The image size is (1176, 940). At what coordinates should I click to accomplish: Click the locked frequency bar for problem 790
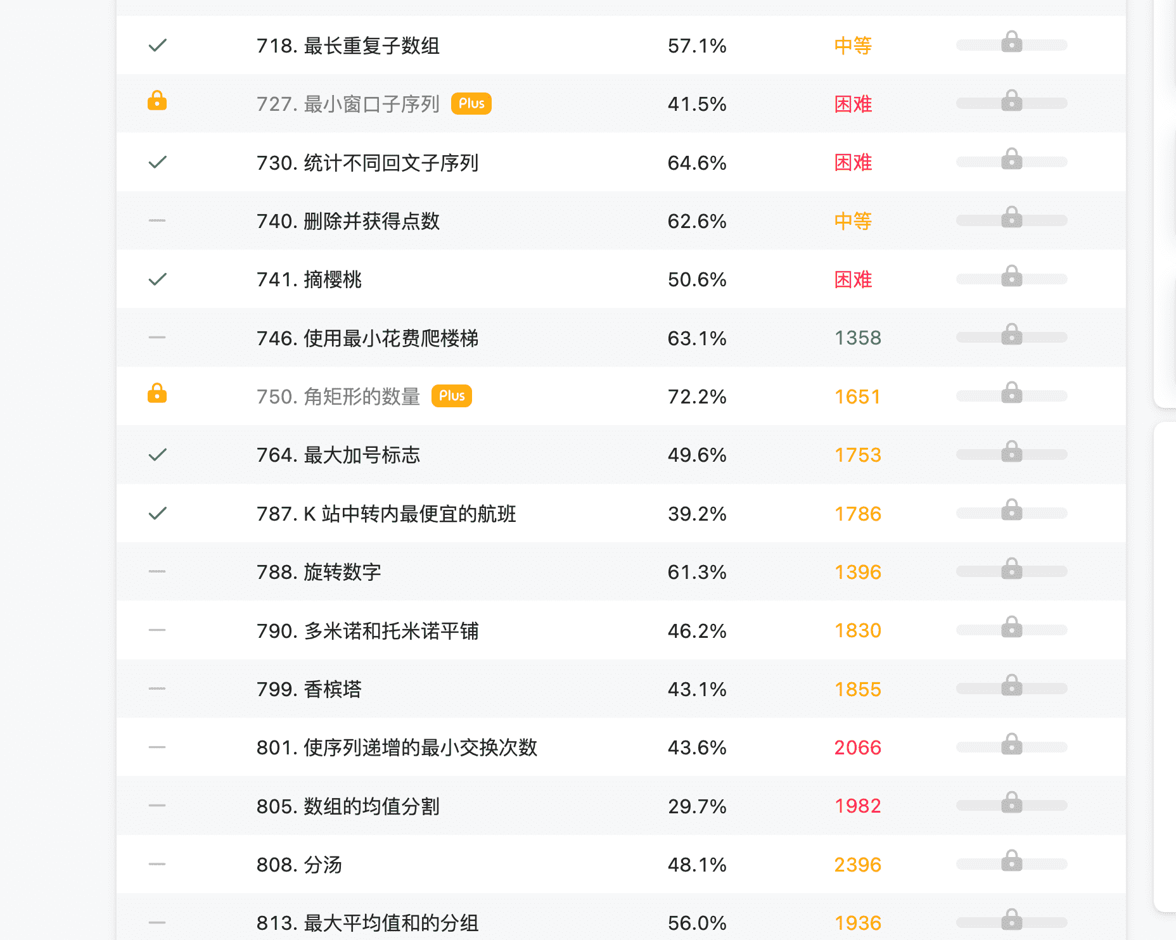pyautogui.click(x=1011, y=630)
